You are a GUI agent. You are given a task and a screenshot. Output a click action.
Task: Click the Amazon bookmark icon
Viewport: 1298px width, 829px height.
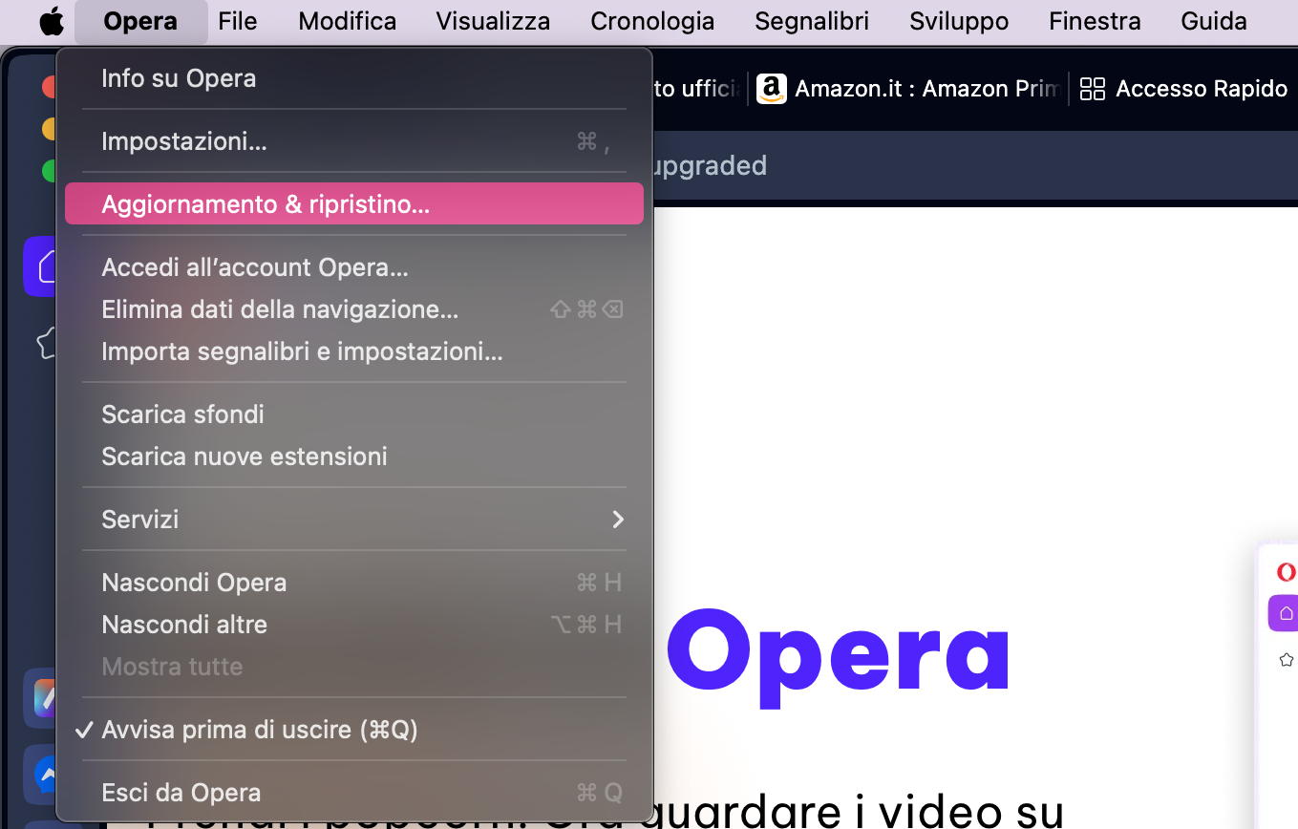coord(772,89)
